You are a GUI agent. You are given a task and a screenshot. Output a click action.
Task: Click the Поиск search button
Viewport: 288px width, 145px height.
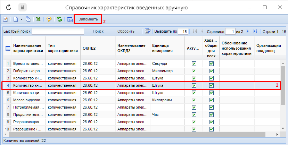tap(98, 31)
